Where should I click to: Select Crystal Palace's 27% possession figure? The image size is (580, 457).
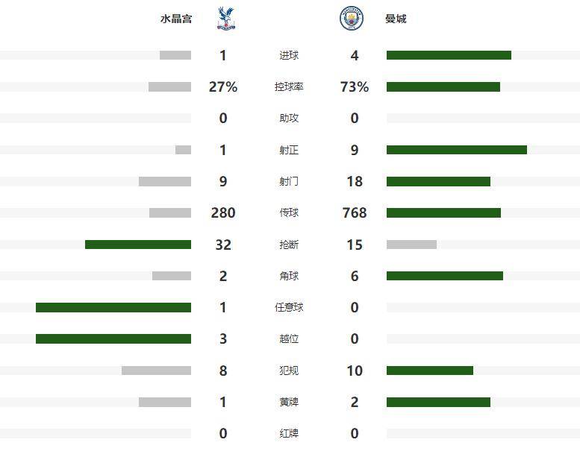coord(223,86)
